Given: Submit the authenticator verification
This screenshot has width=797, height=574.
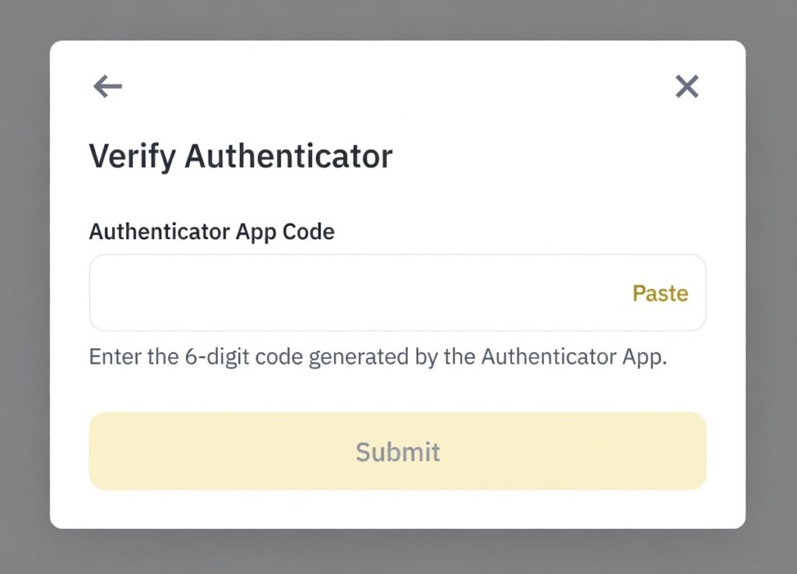Looking at the screenshot, I should 398,451.
